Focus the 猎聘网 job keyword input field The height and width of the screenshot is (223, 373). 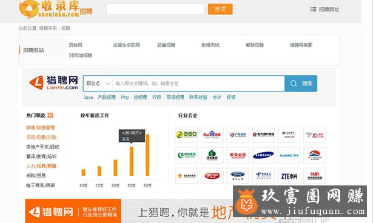(198, 84)
